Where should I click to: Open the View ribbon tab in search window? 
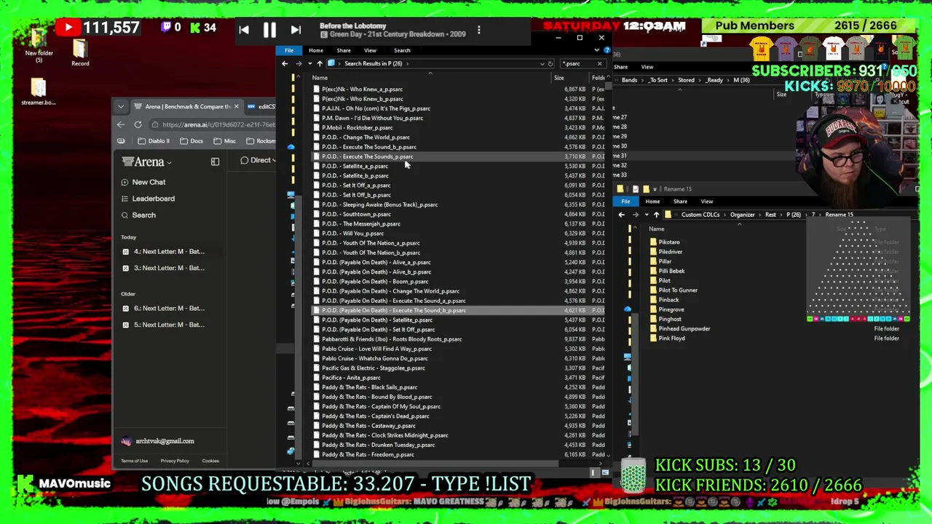370,50
